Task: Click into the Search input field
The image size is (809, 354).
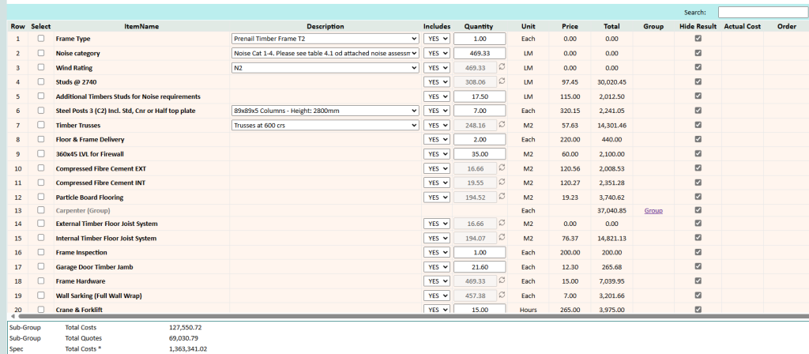Action: (761, 12)
